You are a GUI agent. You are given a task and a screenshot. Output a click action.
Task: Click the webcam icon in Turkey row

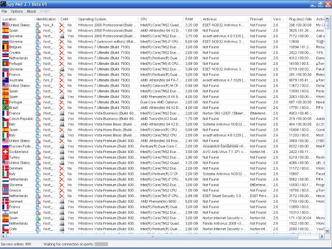[x=62, y=157]
